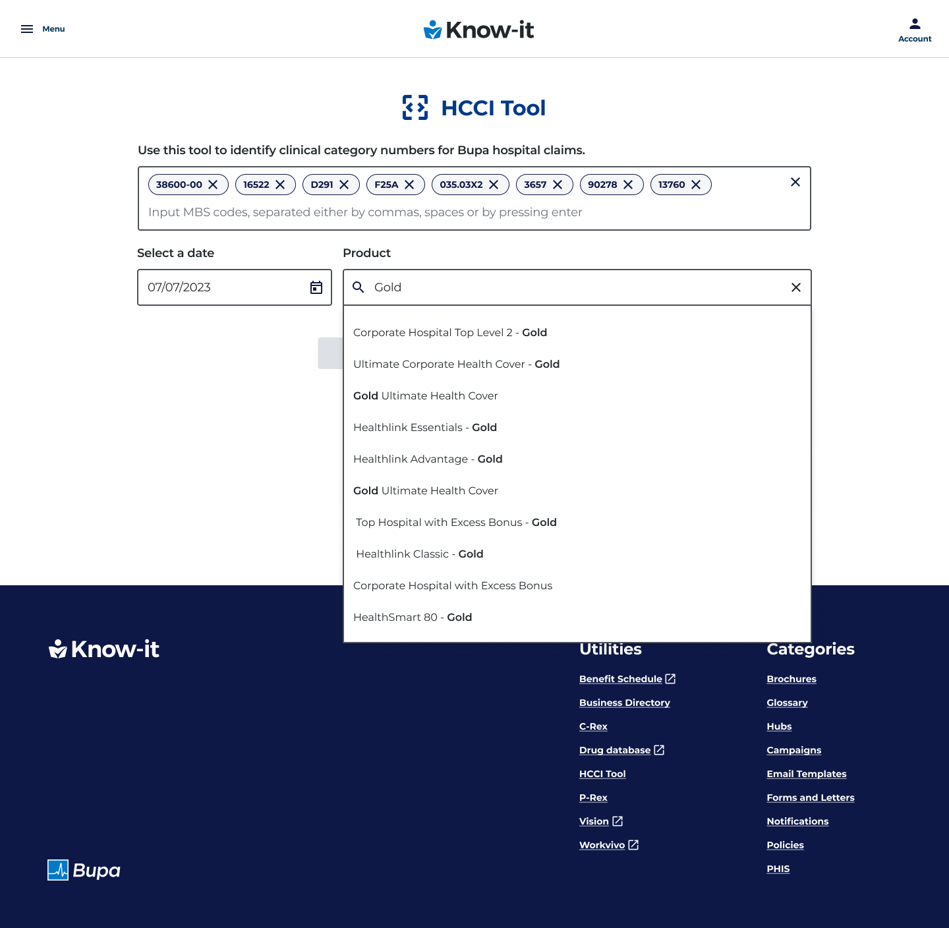Remove the 38600-00 code chip
This screenshot has height=928, width=949.
pos(213,185)
